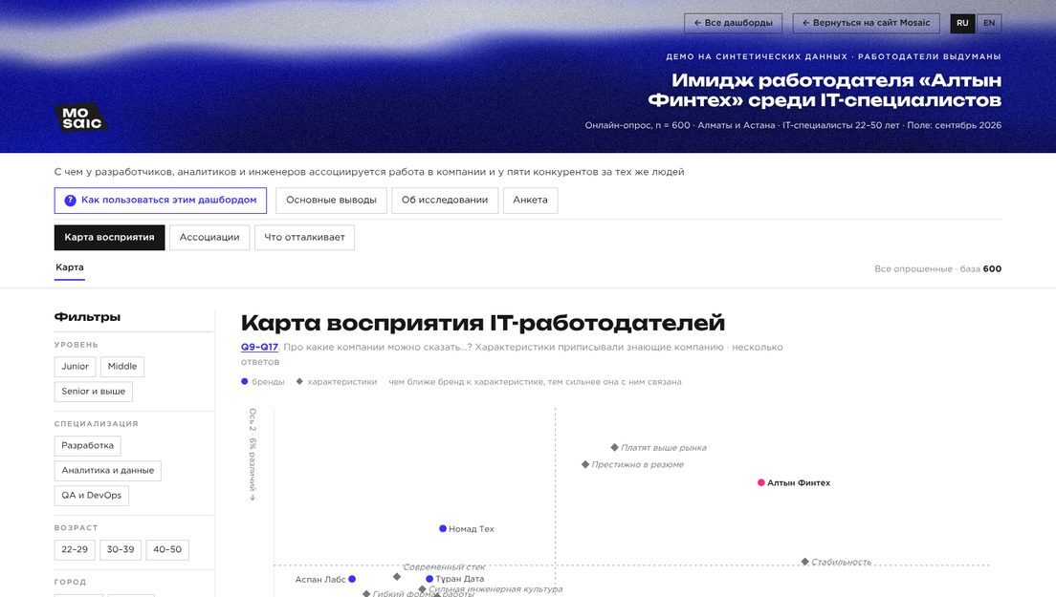Toggle the 30–39 age filter

pos(121,550)
